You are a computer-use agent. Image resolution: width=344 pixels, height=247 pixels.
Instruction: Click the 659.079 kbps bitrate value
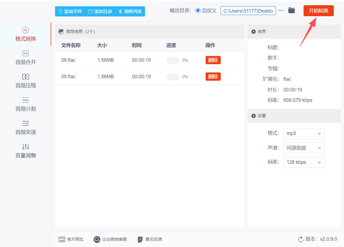click(298, 100)
